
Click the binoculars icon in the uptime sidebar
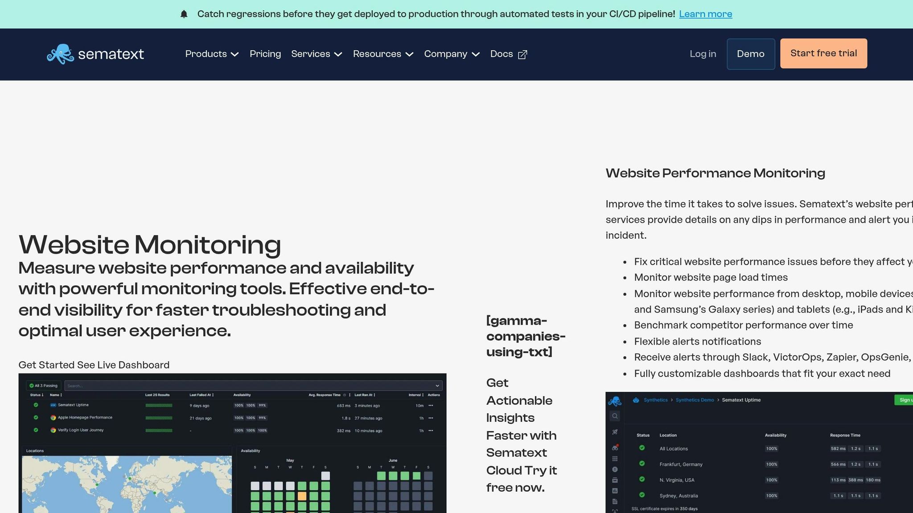[x=615, y=448]
